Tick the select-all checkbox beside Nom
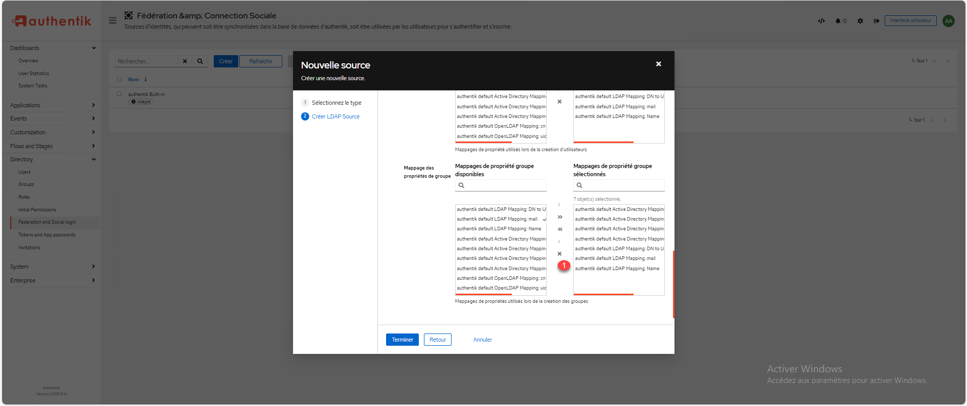Image resolution: width=967 pixels, height=406 pixels. point(120,80)
